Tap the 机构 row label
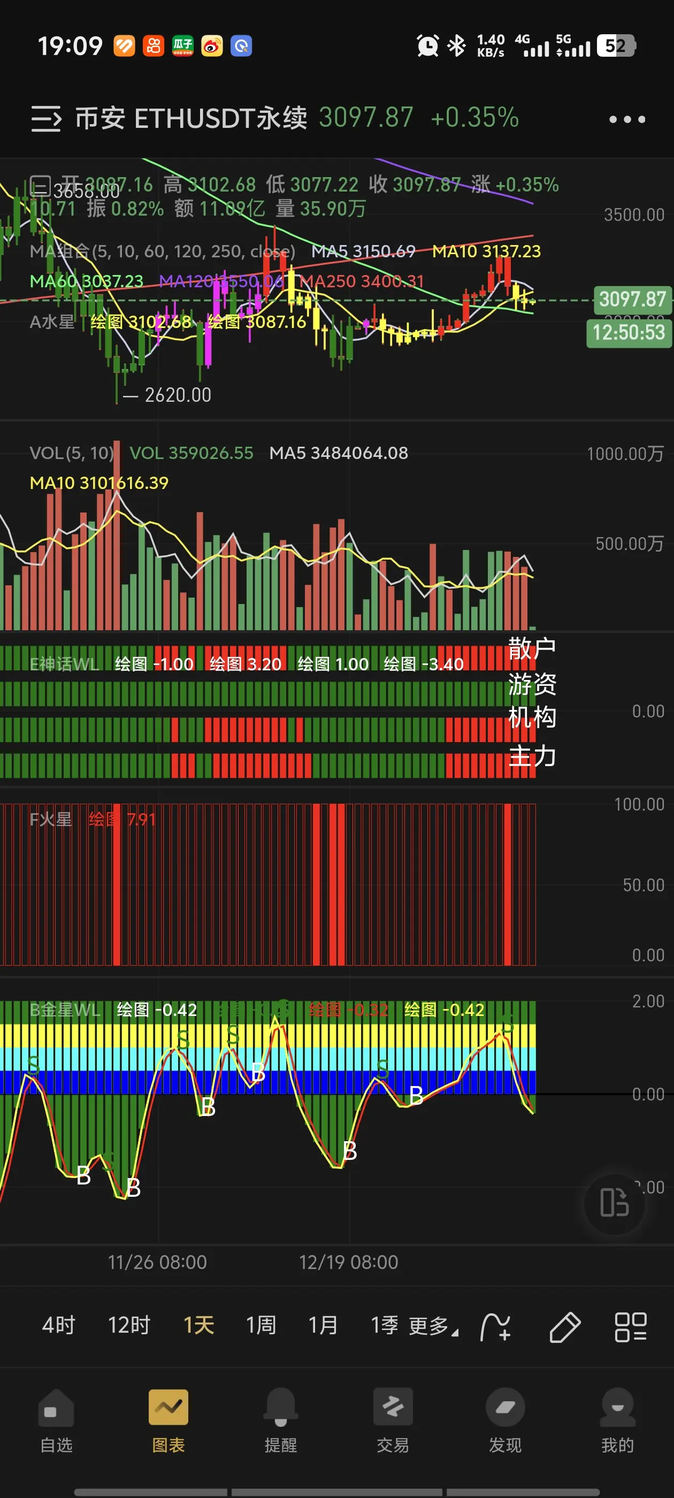 click(532, 717)
